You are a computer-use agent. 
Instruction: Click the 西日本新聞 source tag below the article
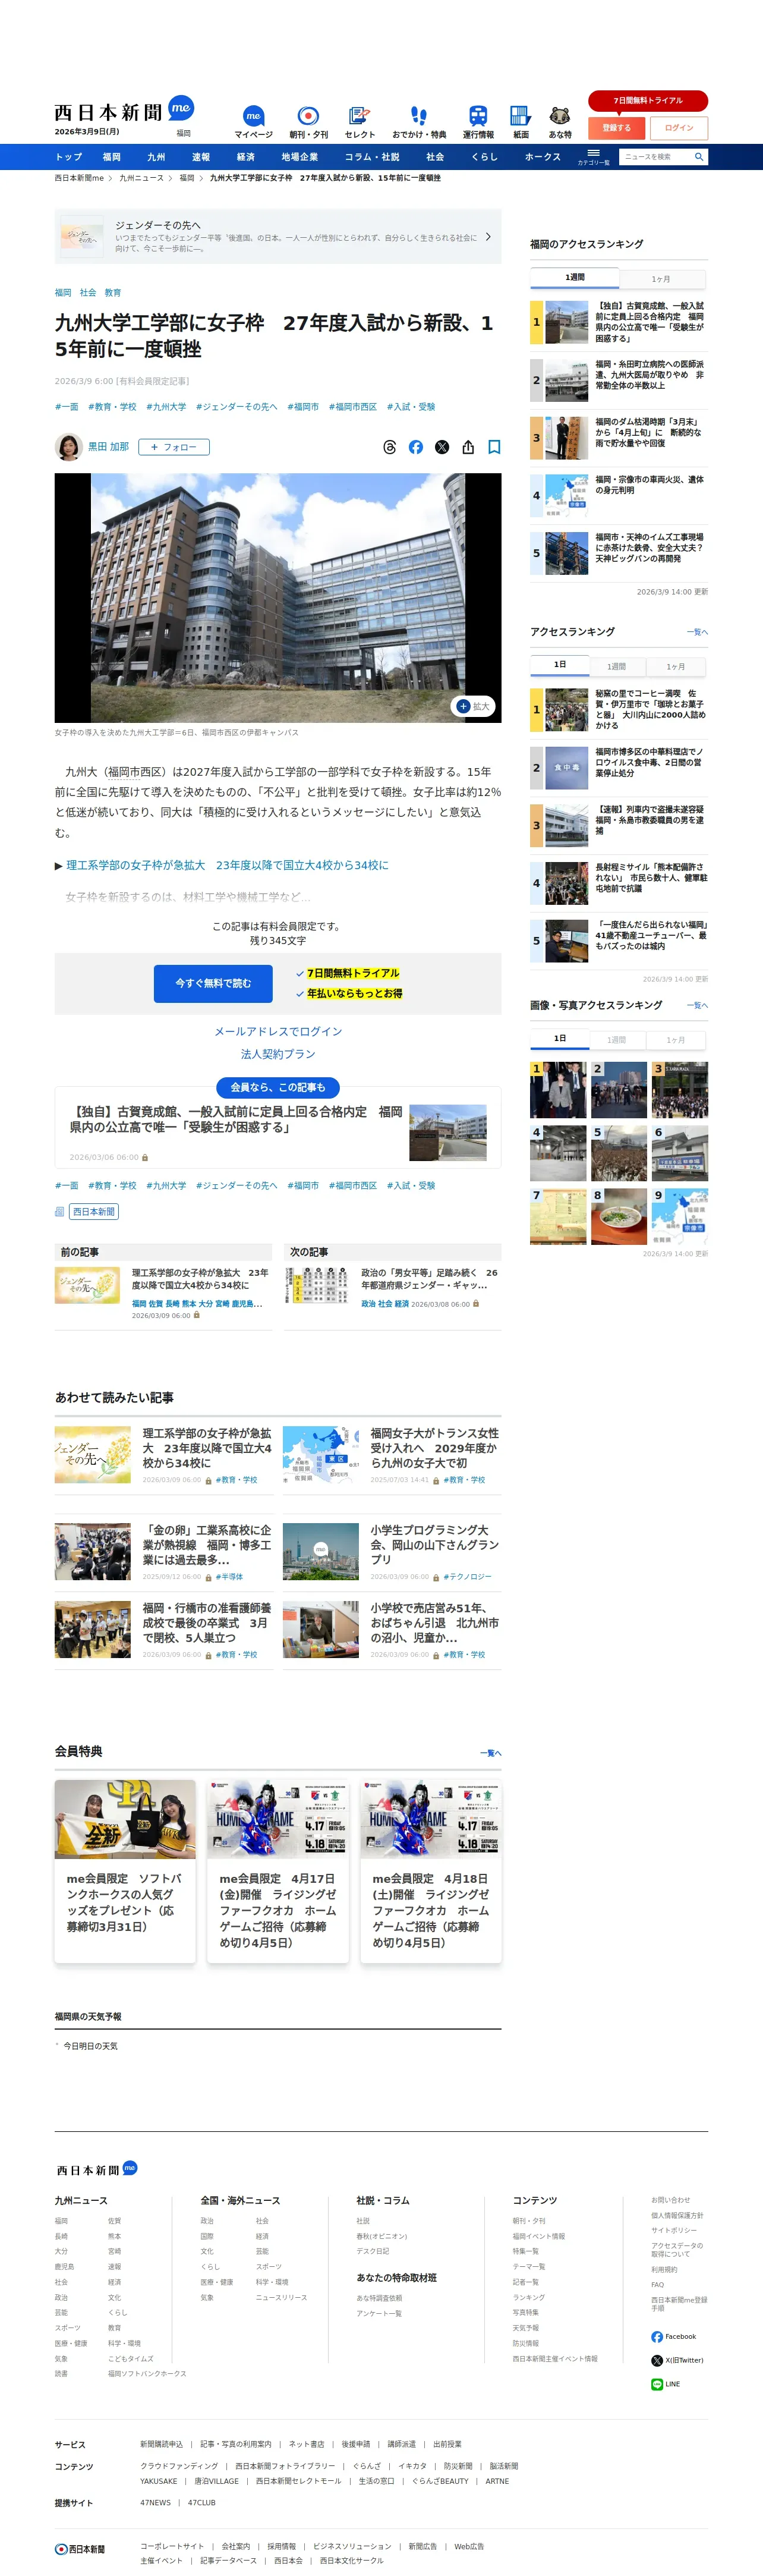point(93,1212)
